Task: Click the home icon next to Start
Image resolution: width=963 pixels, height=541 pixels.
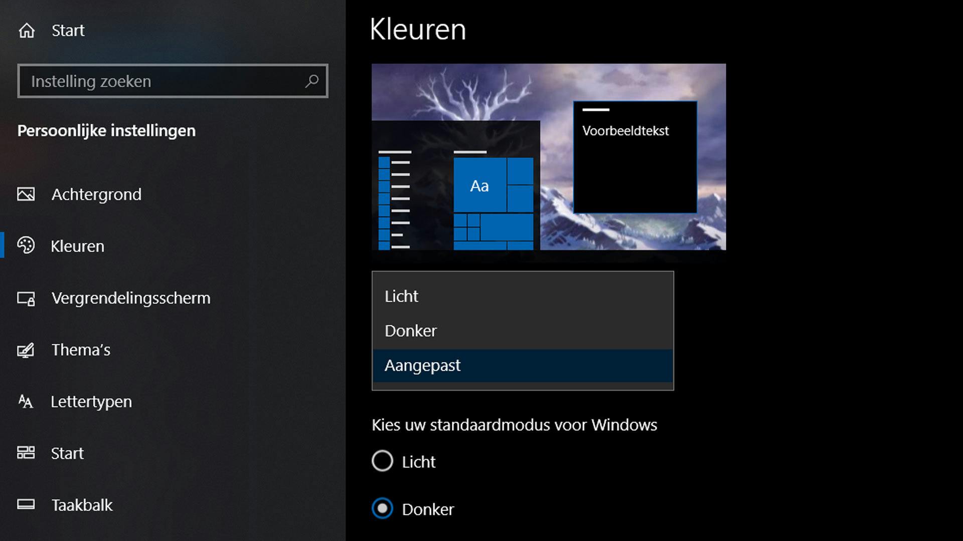Action: coord(28,30)
